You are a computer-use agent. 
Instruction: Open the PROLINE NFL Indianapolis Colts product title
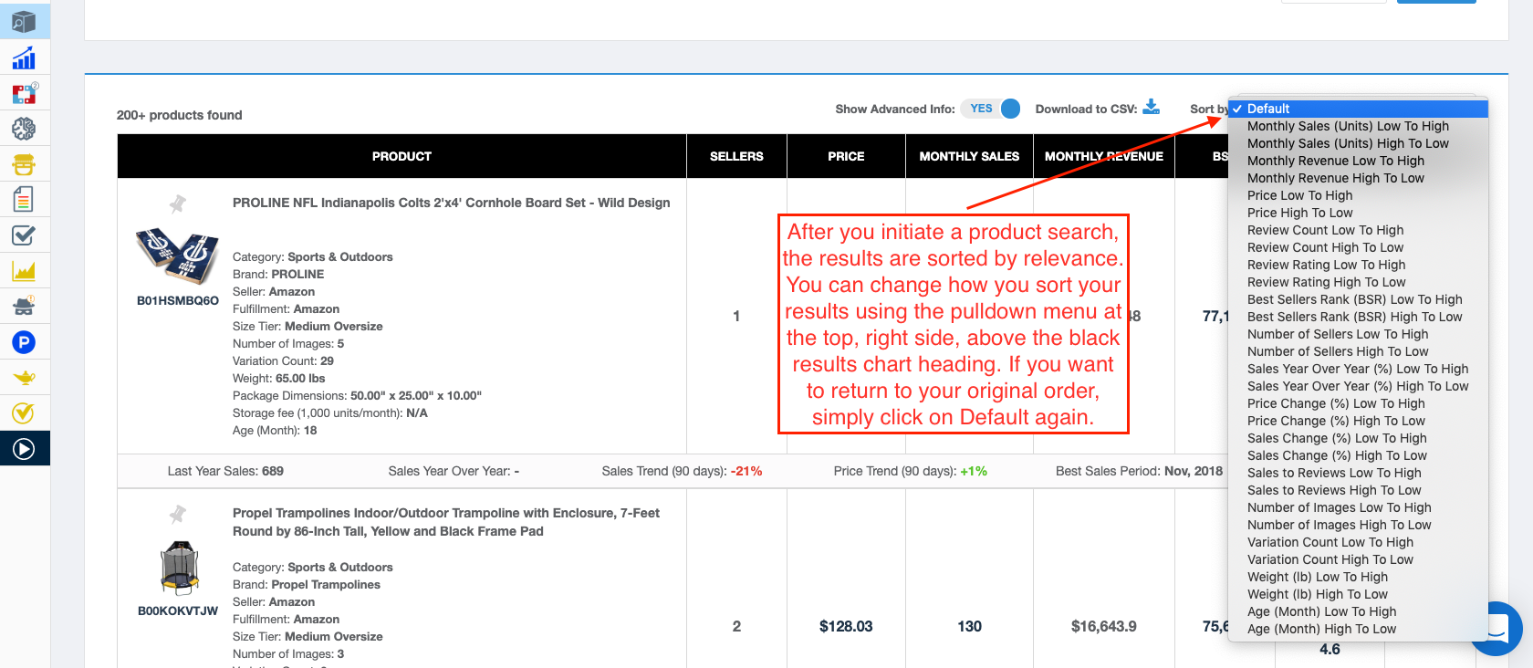tap(451, 203)
